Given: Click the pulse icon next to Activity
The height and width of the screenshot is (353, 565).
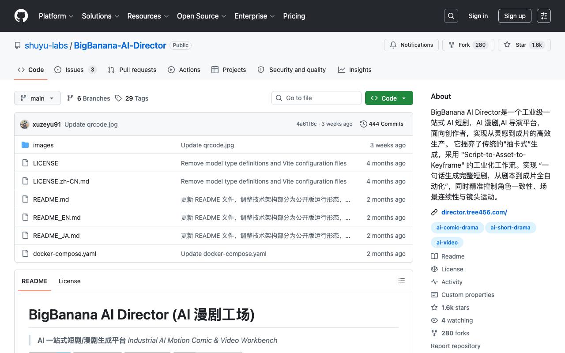Looking at the screenshot, I should (434, 282).
